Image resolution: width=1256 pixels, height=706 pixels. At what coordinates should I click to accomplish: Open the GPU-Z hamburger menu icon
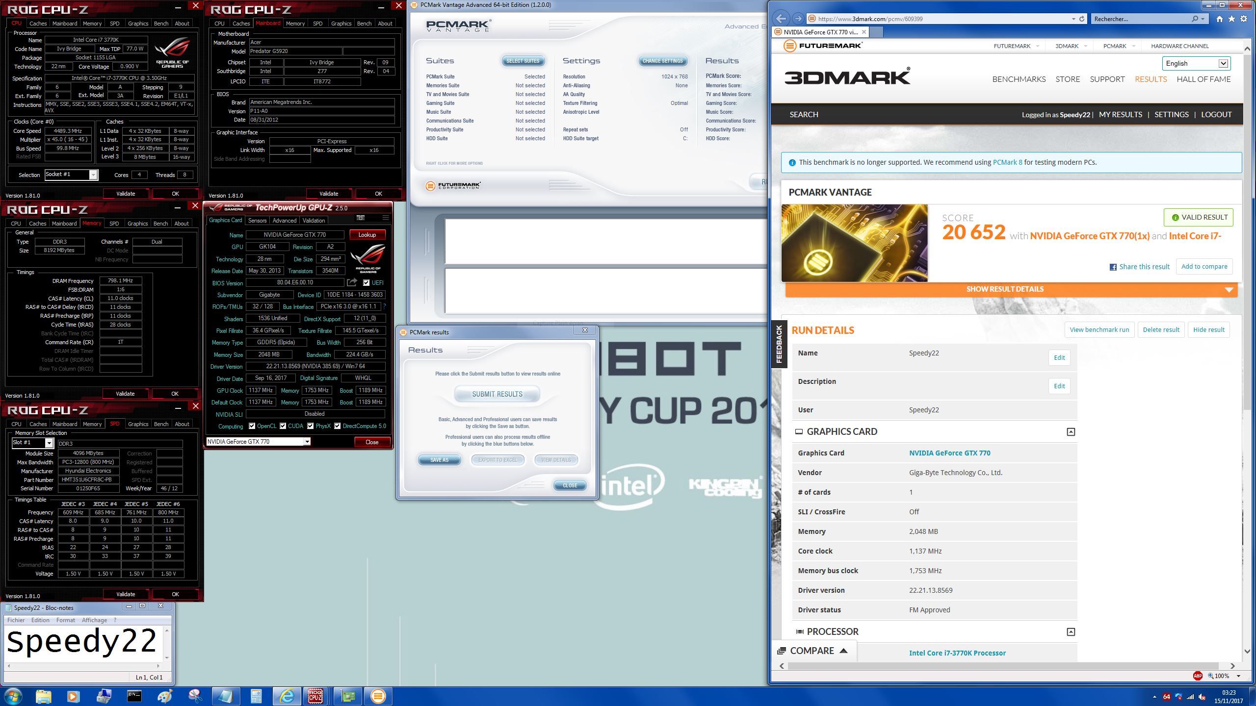386,218
